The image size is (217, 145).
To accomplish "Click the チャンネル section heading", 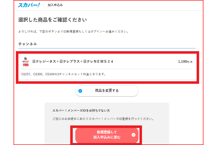I will click(x=28, y=44).
